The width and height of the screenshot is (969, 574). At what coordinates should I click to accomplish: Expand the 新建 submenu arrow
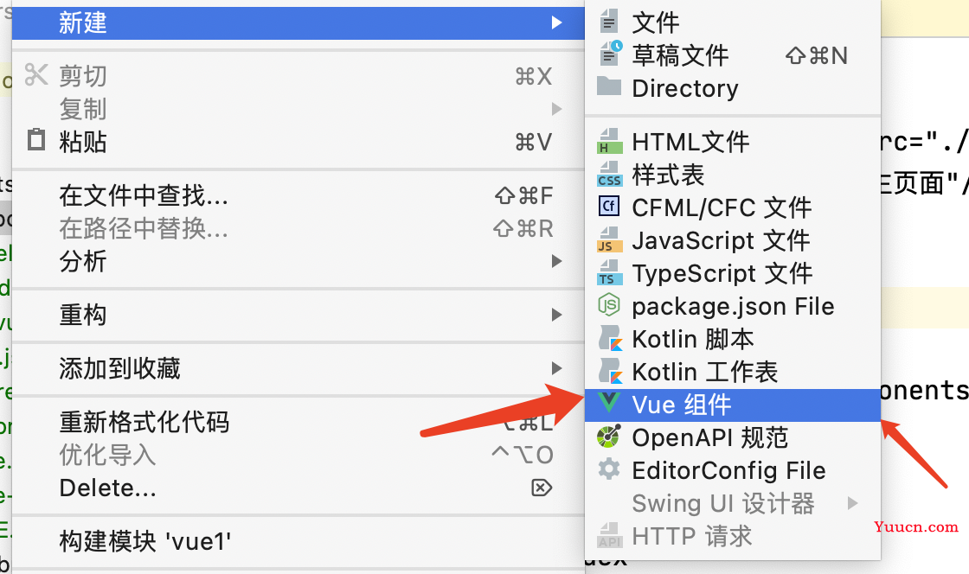coord(556,22)
